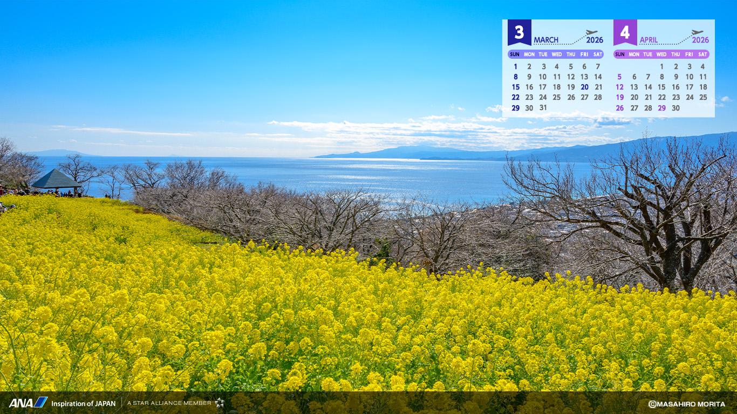This screenshot has height=414, width=737.
Task: Click the copyright symbol before Masahiro Morita
Action: tap(652, 404)
